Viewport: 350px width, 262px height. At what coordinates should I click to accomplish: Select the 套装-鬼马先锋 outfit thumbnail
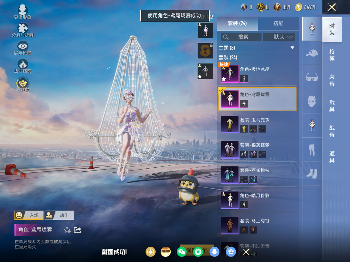(230, 124)
